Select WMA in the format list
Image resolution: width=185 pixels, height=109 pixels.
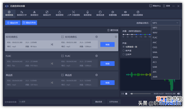pos(165,57)
